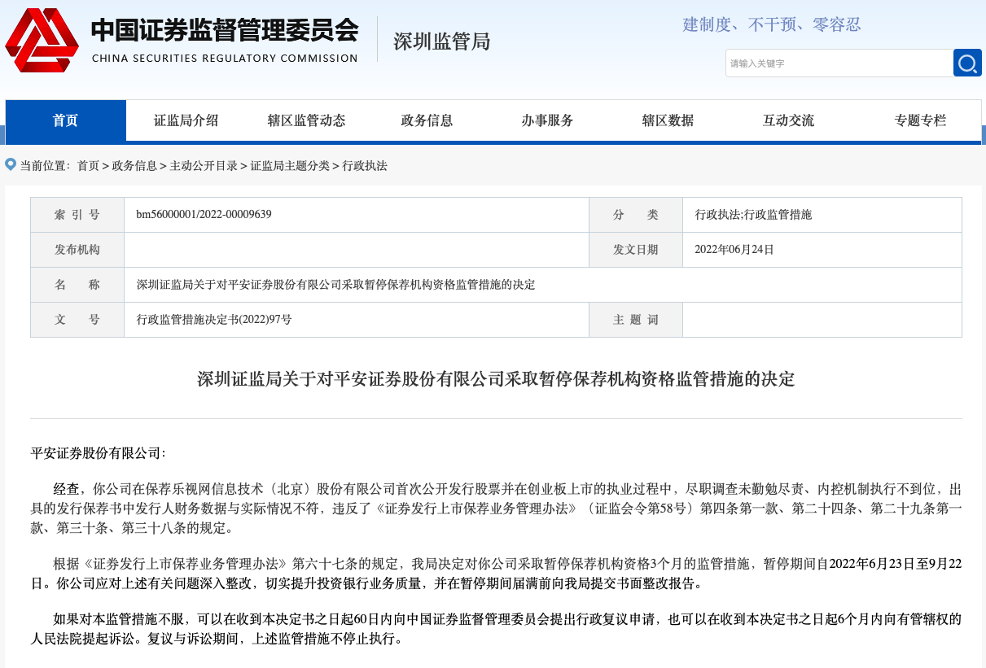Open the 证监局介绍 menu item
986x668 pixels.
point(186,120)
